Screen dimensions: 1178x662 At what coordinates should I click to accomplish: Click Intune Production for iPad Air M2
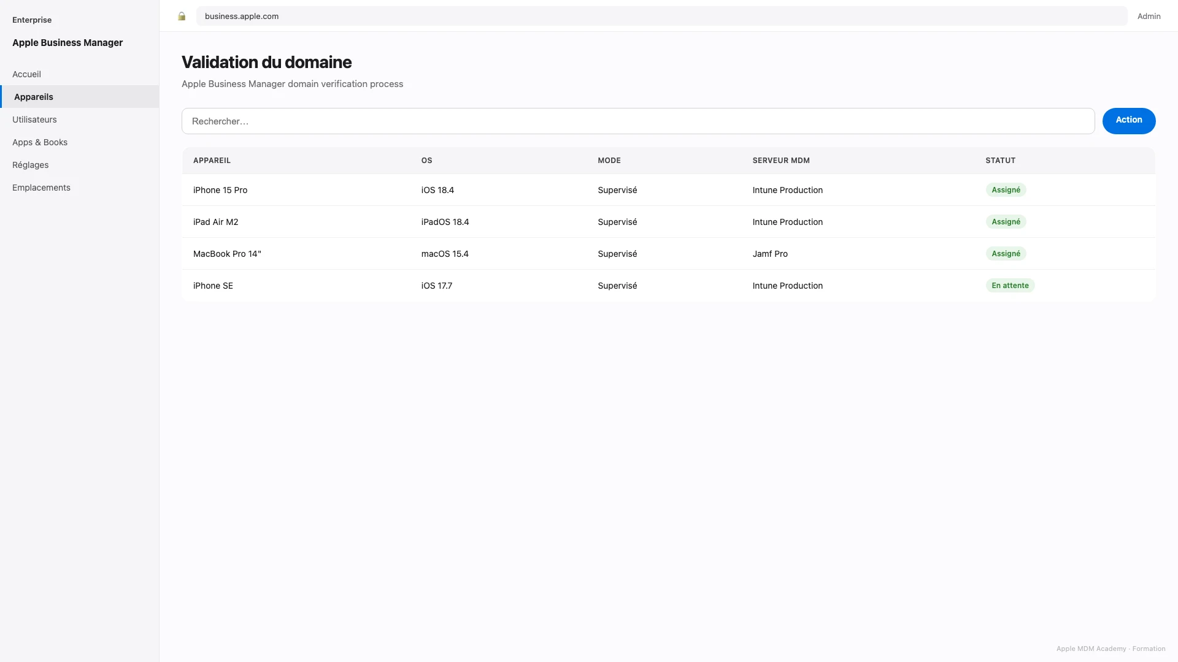[x=787, y=222]
